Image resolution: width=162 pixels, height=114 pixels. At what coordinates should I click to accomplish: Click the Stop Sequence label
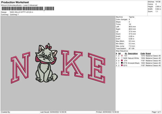[x=122, y=51]
